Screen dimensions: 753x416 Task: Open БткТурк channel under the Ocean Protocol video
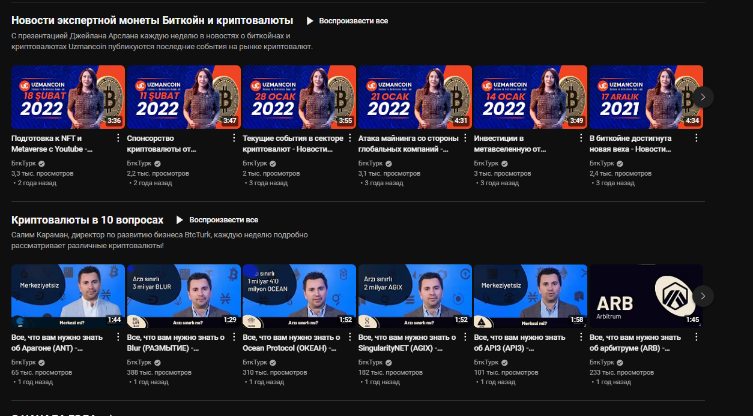[255, 363]
